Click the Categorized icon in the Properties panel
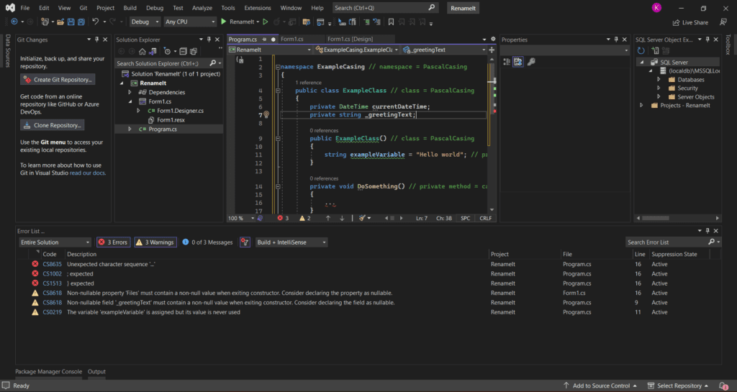Screen dimensions: 737x392 [507, 62]
